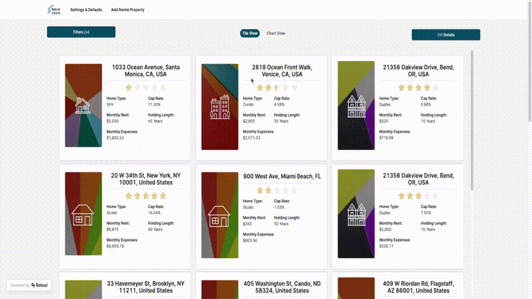Switch to Tile View
Viewport: 532px width, 299px height.
point(250,33)
